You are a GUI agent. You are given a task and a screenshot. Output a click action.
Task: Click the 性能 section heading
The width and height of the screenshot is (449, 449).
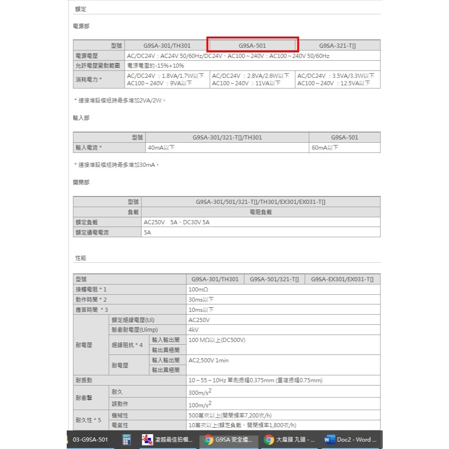81,257
